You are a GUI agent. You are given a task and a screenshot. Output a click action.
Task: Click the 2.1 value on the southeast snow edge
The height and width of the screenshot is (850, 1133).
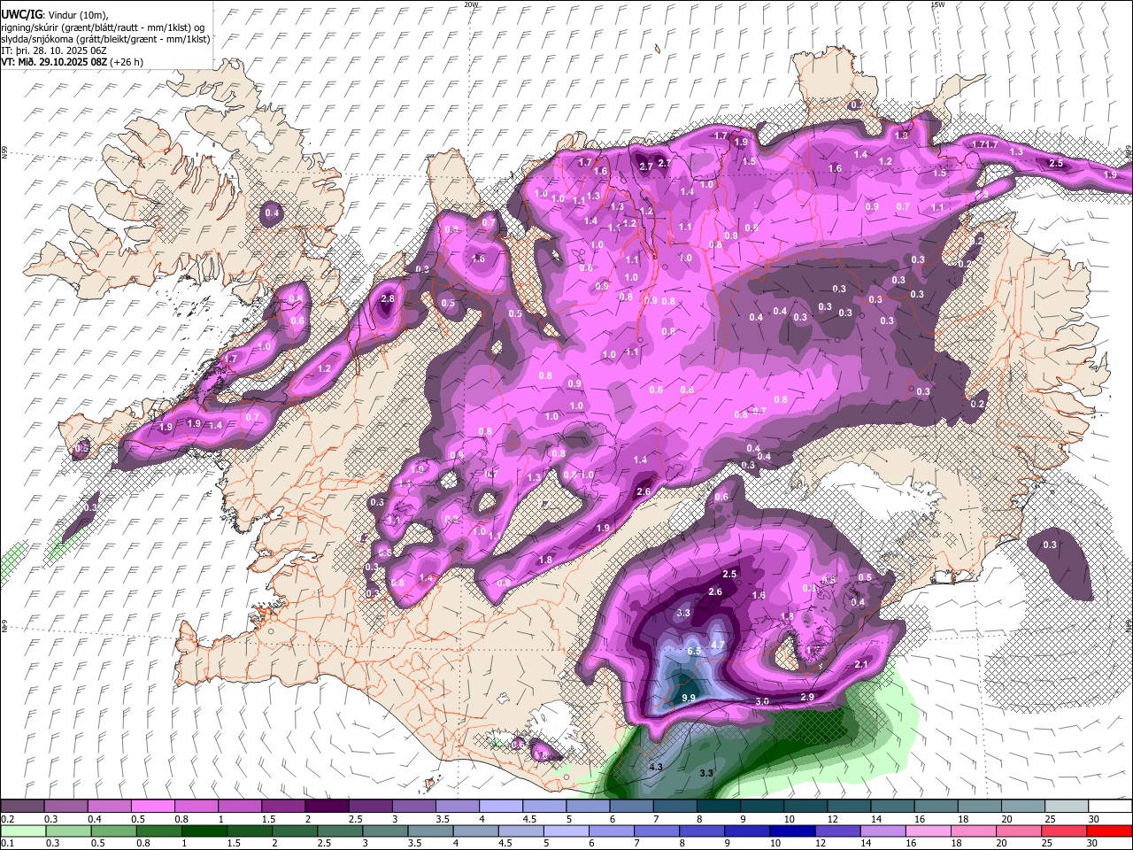(860, 664)
